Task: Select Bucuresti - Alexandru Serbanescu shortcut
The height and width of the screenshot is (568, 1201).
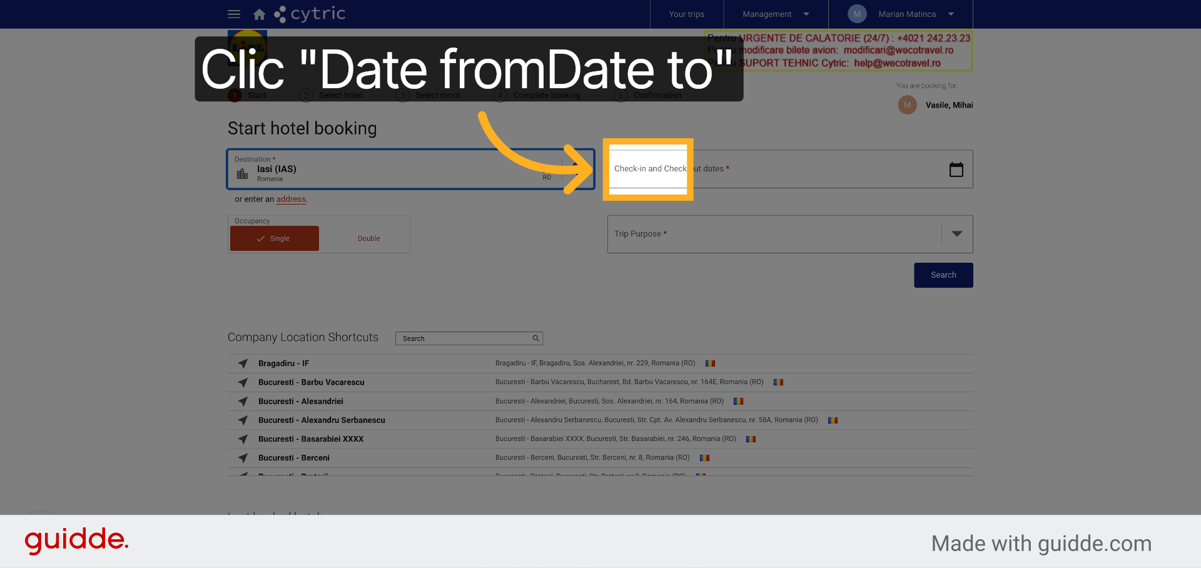Action: 322,420
